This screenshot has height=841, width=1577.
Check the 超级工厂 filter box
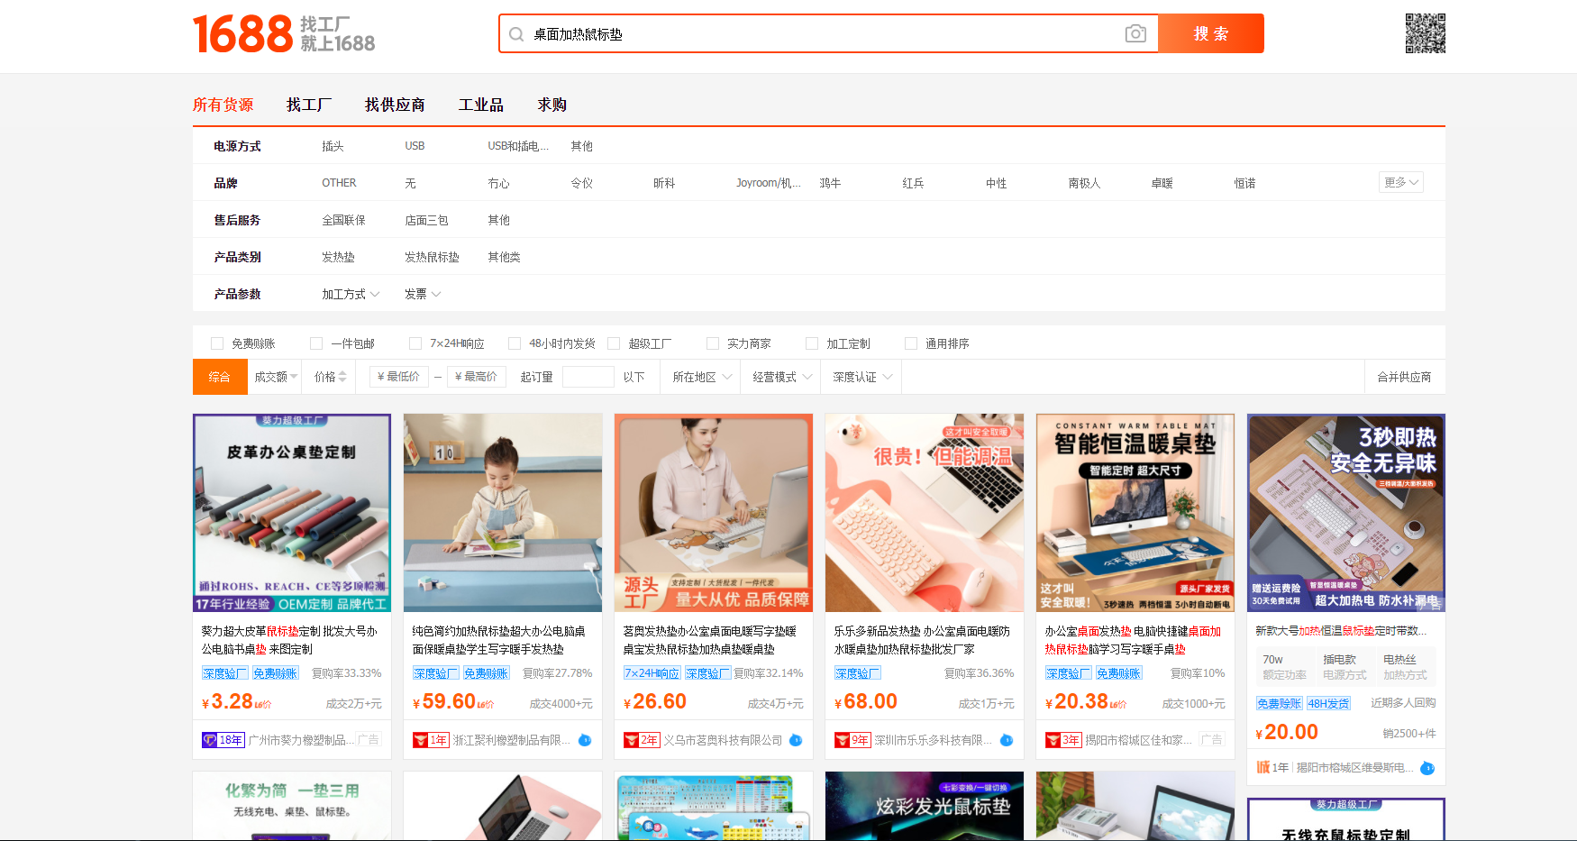(x=614, y=343)
